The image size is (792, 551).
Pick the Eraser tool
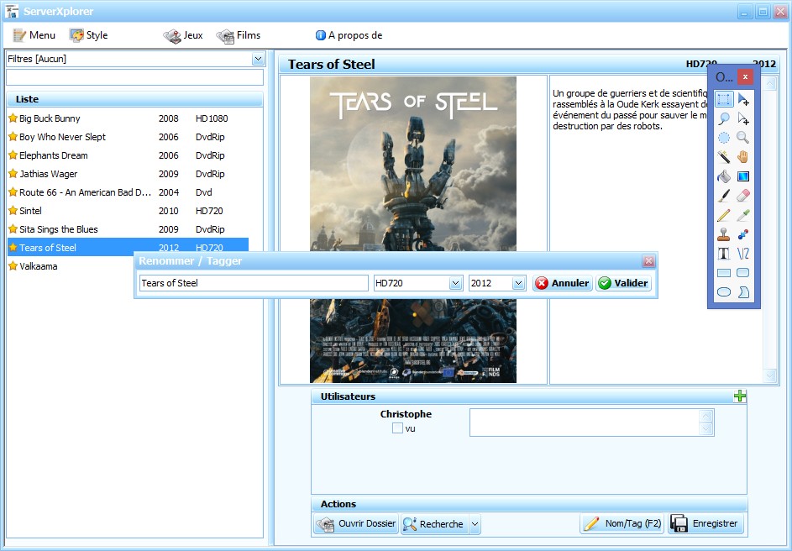coord(743,196)
